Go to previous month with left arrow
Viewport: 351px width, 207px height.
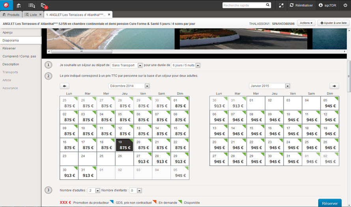tap(65, 86)
